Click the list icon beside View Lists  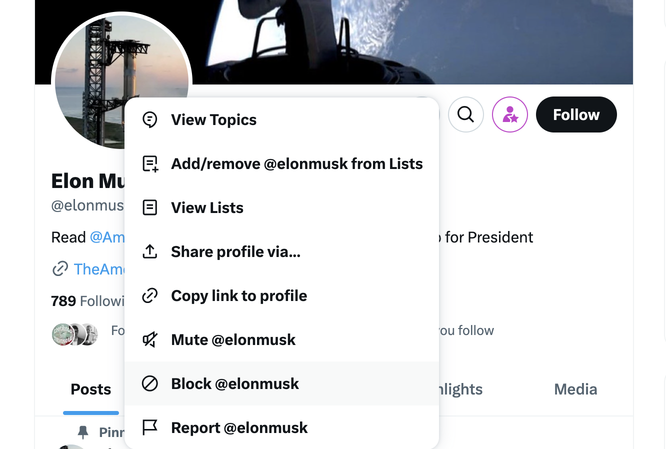click(150, 207)
